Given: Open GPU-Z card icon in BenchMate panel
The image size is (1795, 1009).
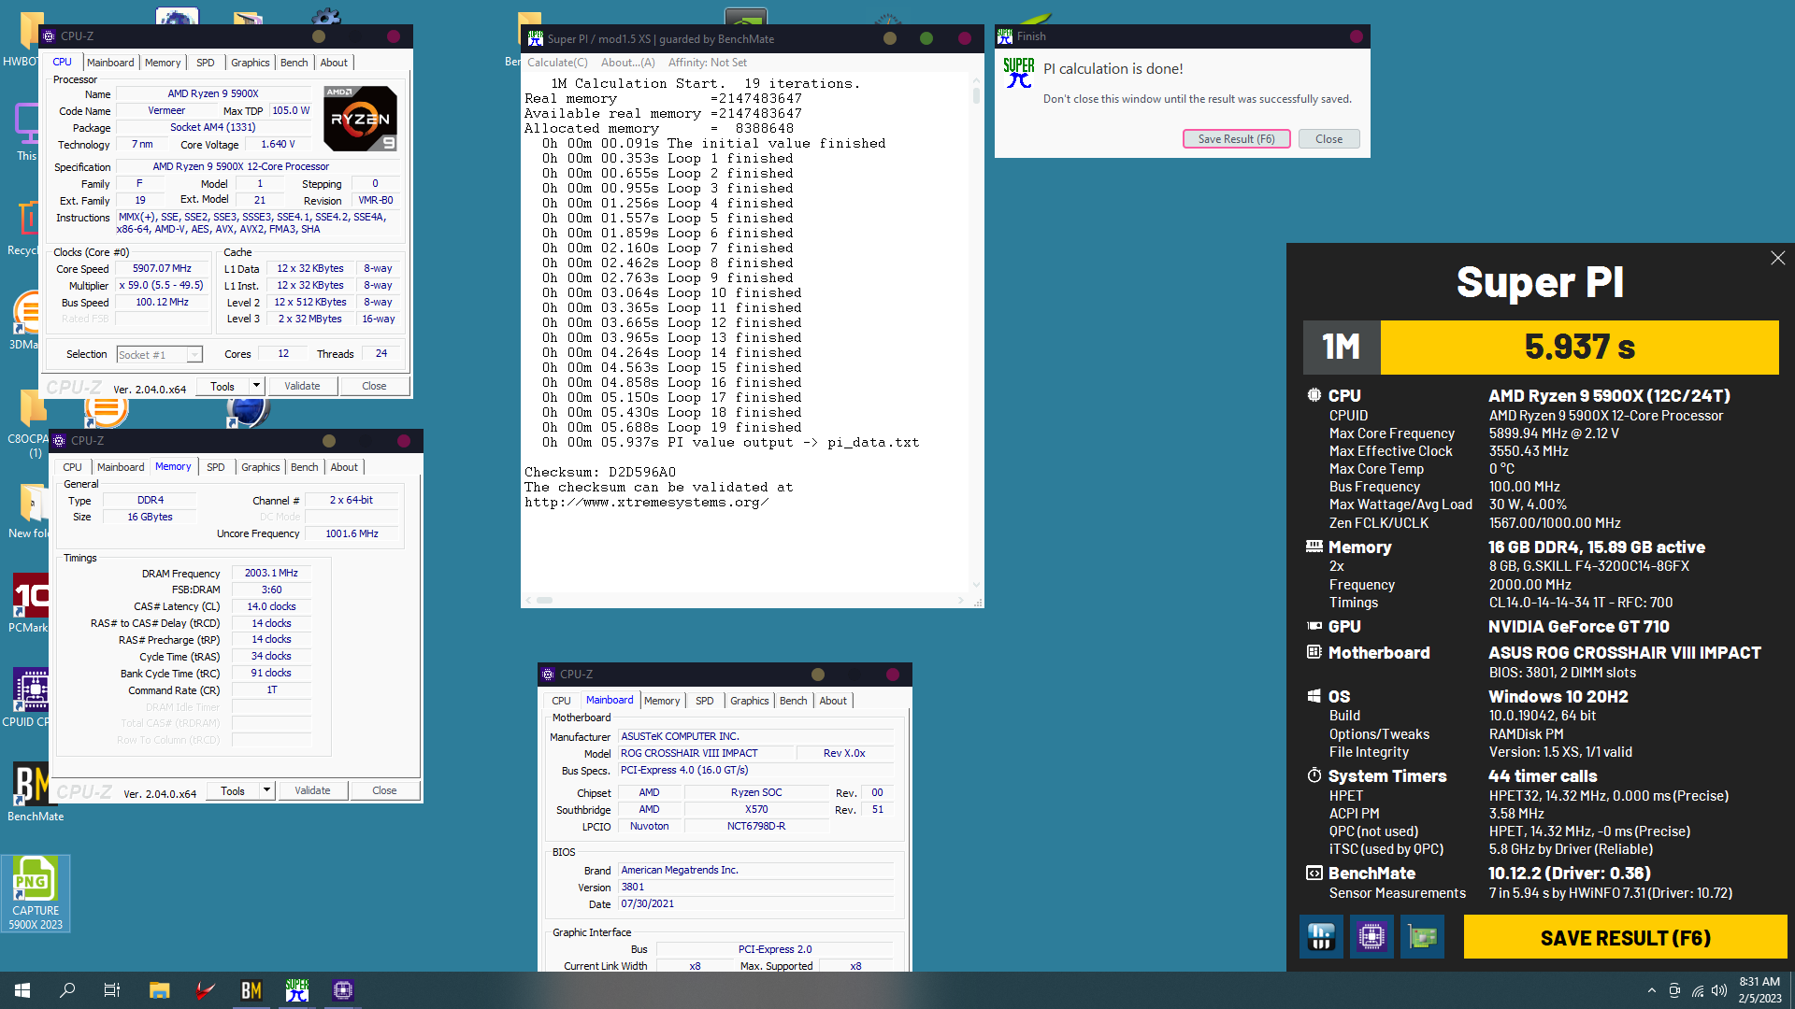Looking at the screenshot, I should tap(1422, 936).
